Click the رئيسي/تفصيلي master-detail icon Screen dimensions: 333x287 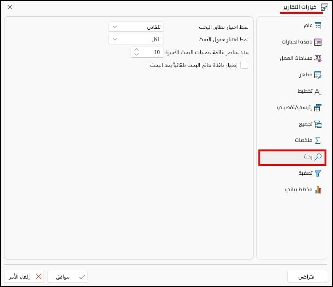coord(318,108)
